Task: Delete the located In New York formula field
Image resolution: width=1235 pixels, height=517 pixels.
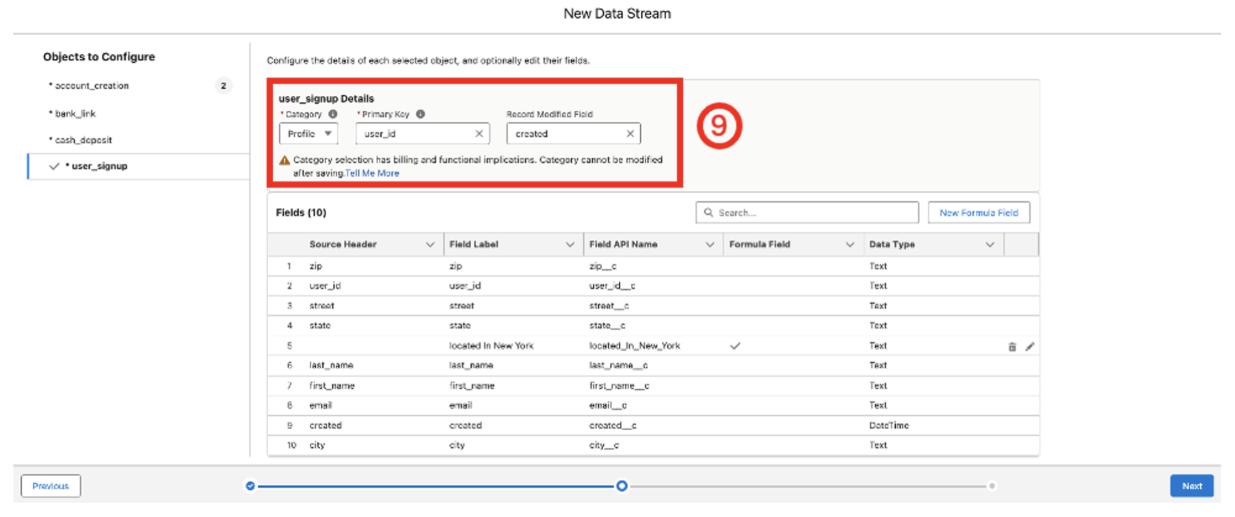Action: click(1012, 347)
